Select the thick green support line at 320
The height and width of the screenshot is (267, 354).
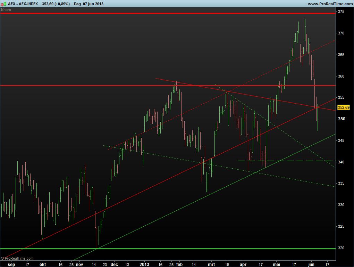(x=174, y=249)
